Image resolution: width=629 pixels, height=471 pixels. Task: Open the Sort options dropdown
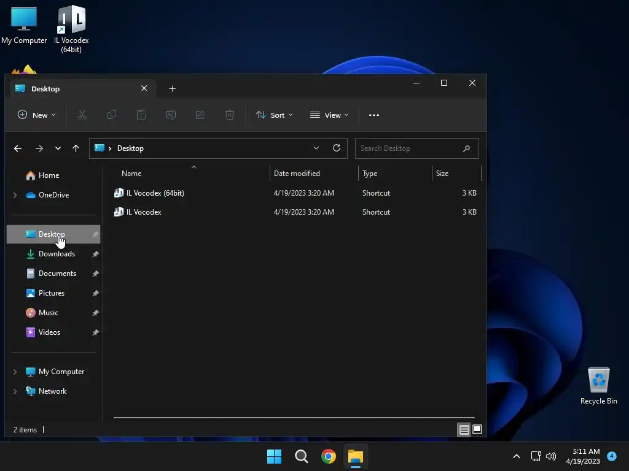275,115
